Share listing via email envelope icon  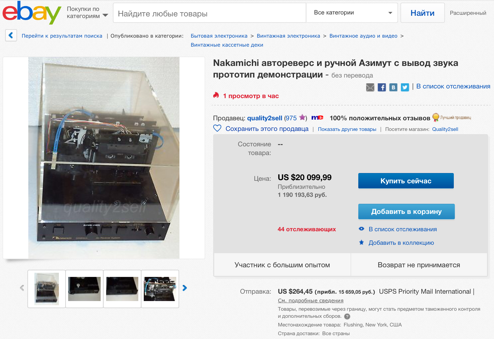[370, 87]
